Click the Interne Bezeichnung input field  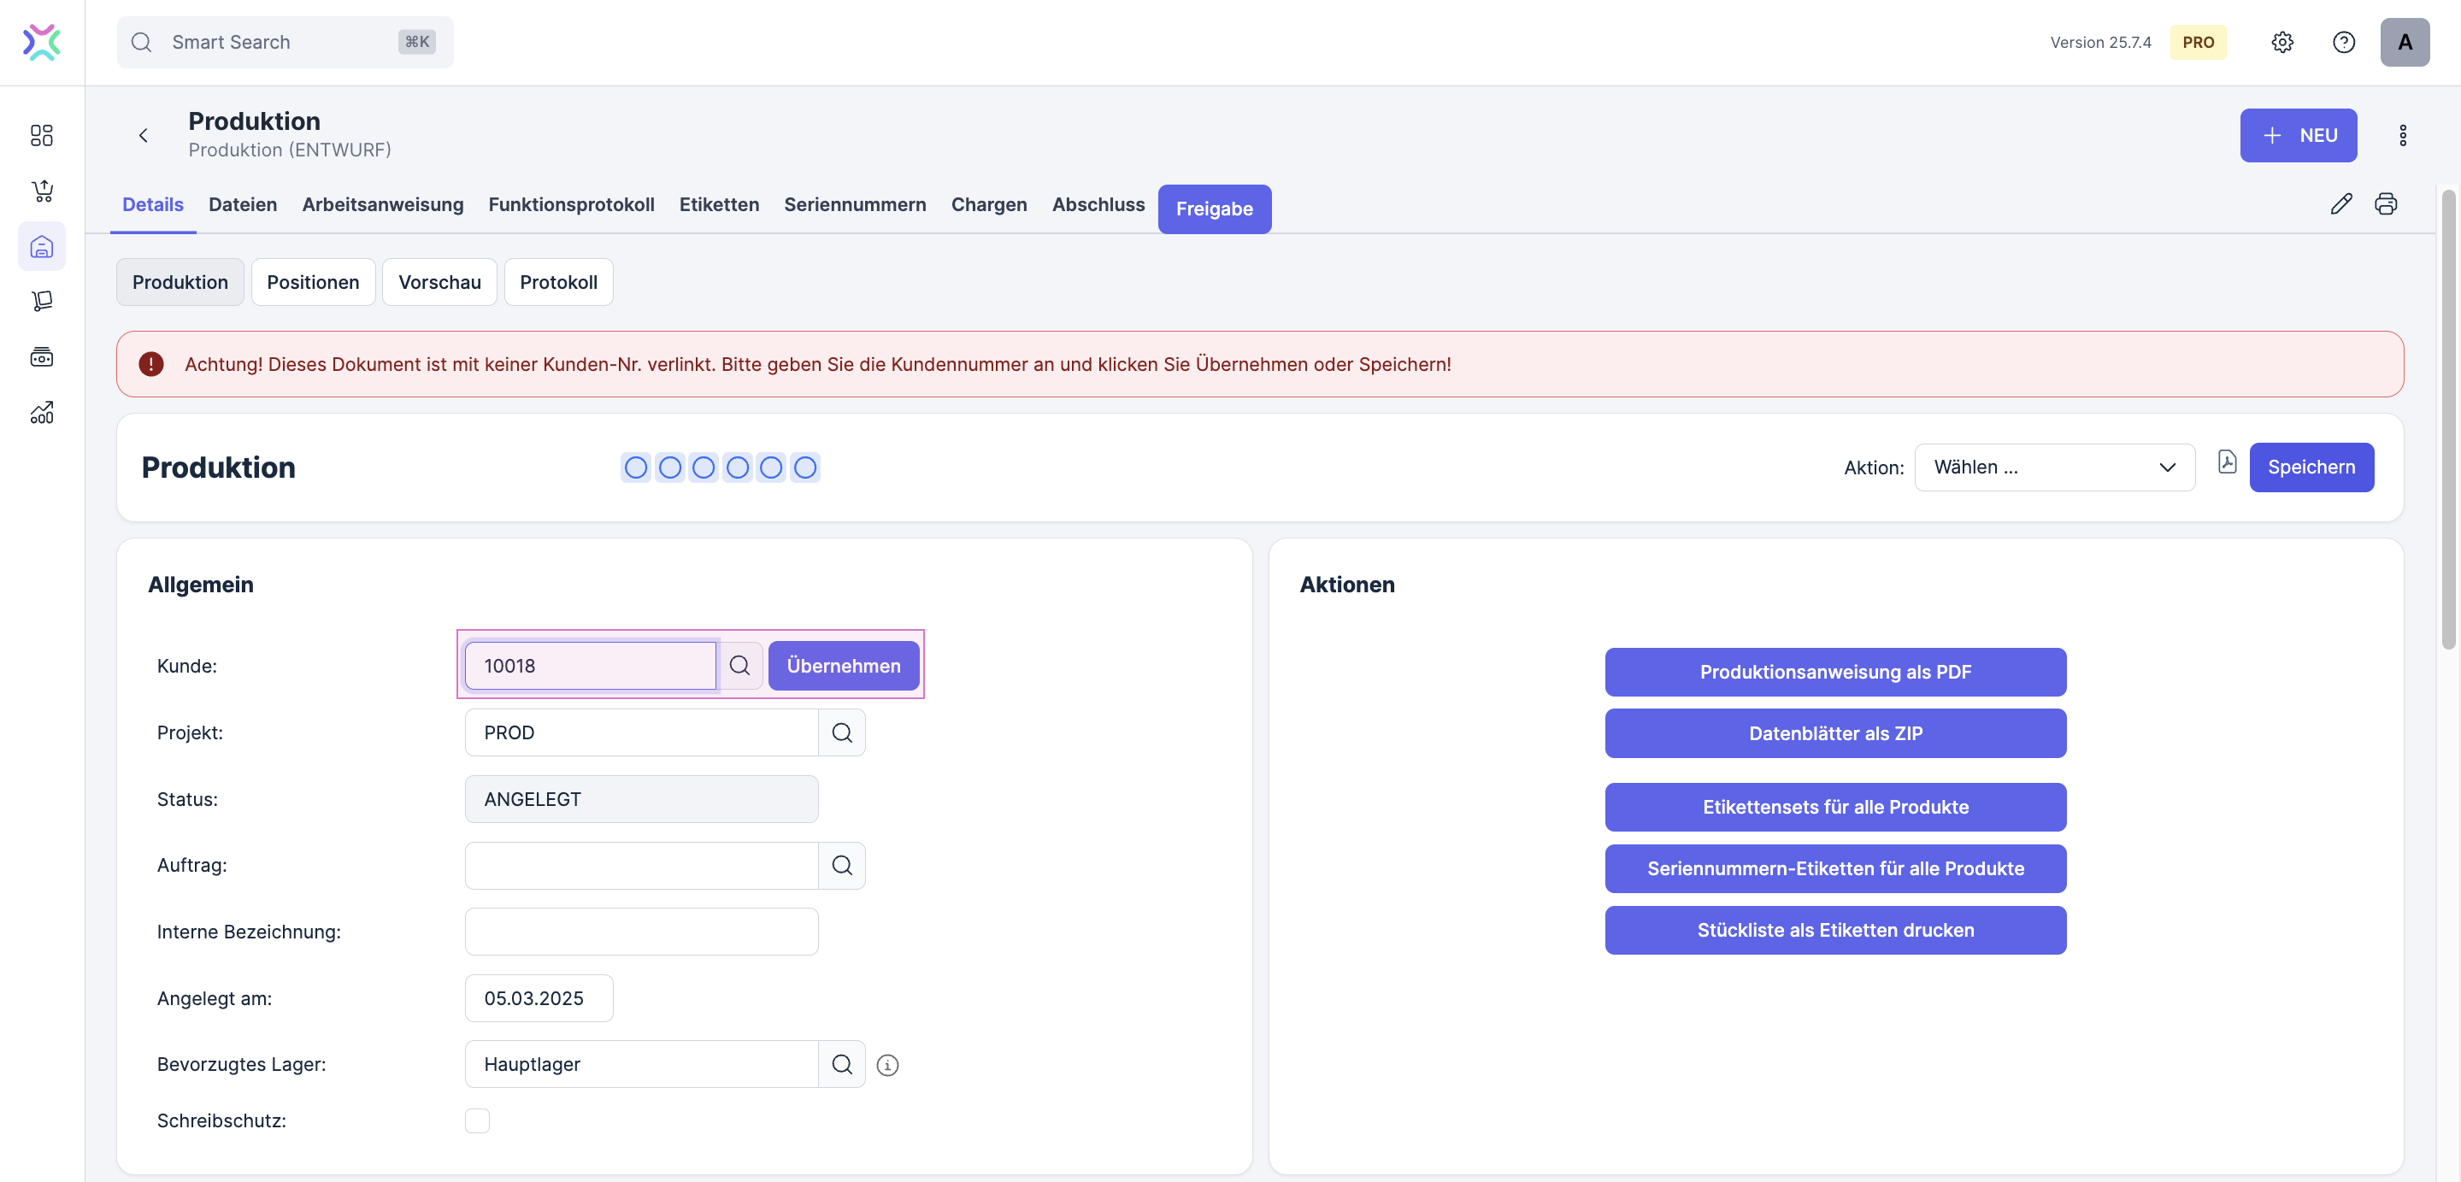click(641, 932)
